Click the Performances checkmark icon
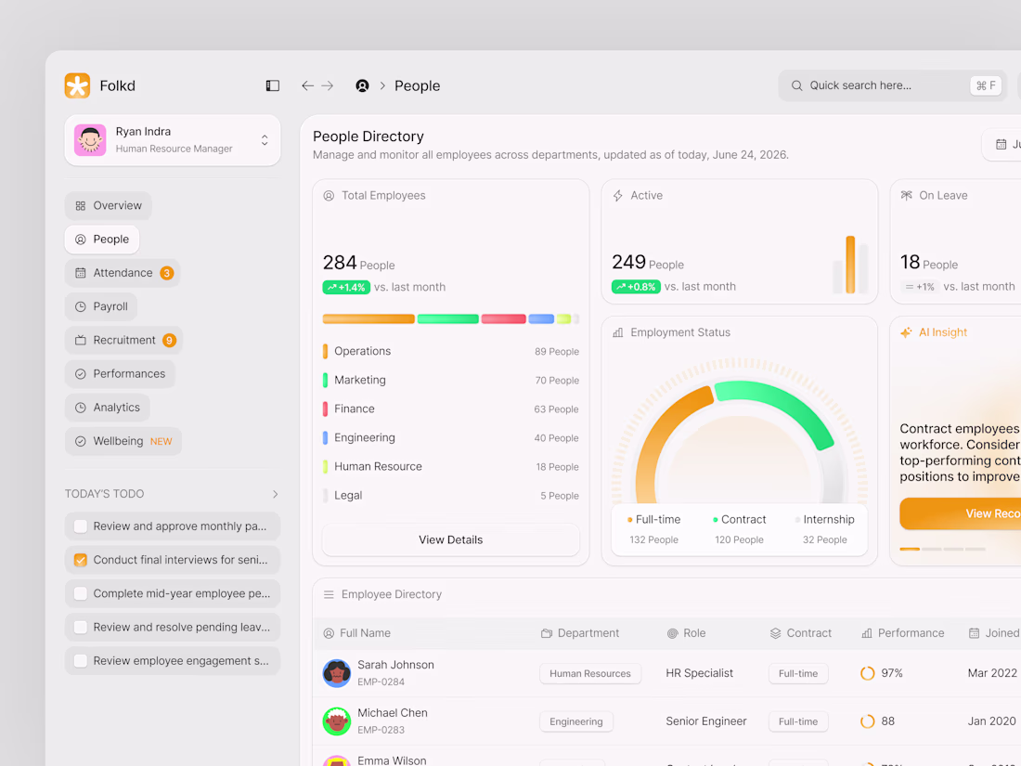Image resolution: width=1021 pixels, height=766 pixels. (80, 374)
